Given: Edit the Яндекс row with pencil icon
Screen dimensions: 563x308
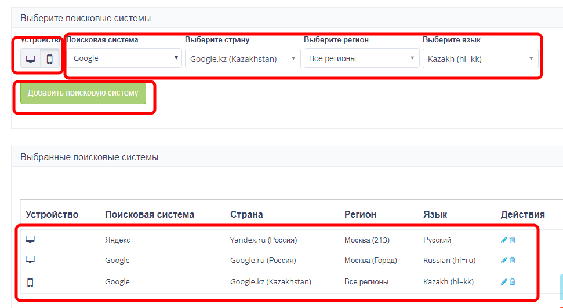Looking at the screenshot, I should coord(504,240).
